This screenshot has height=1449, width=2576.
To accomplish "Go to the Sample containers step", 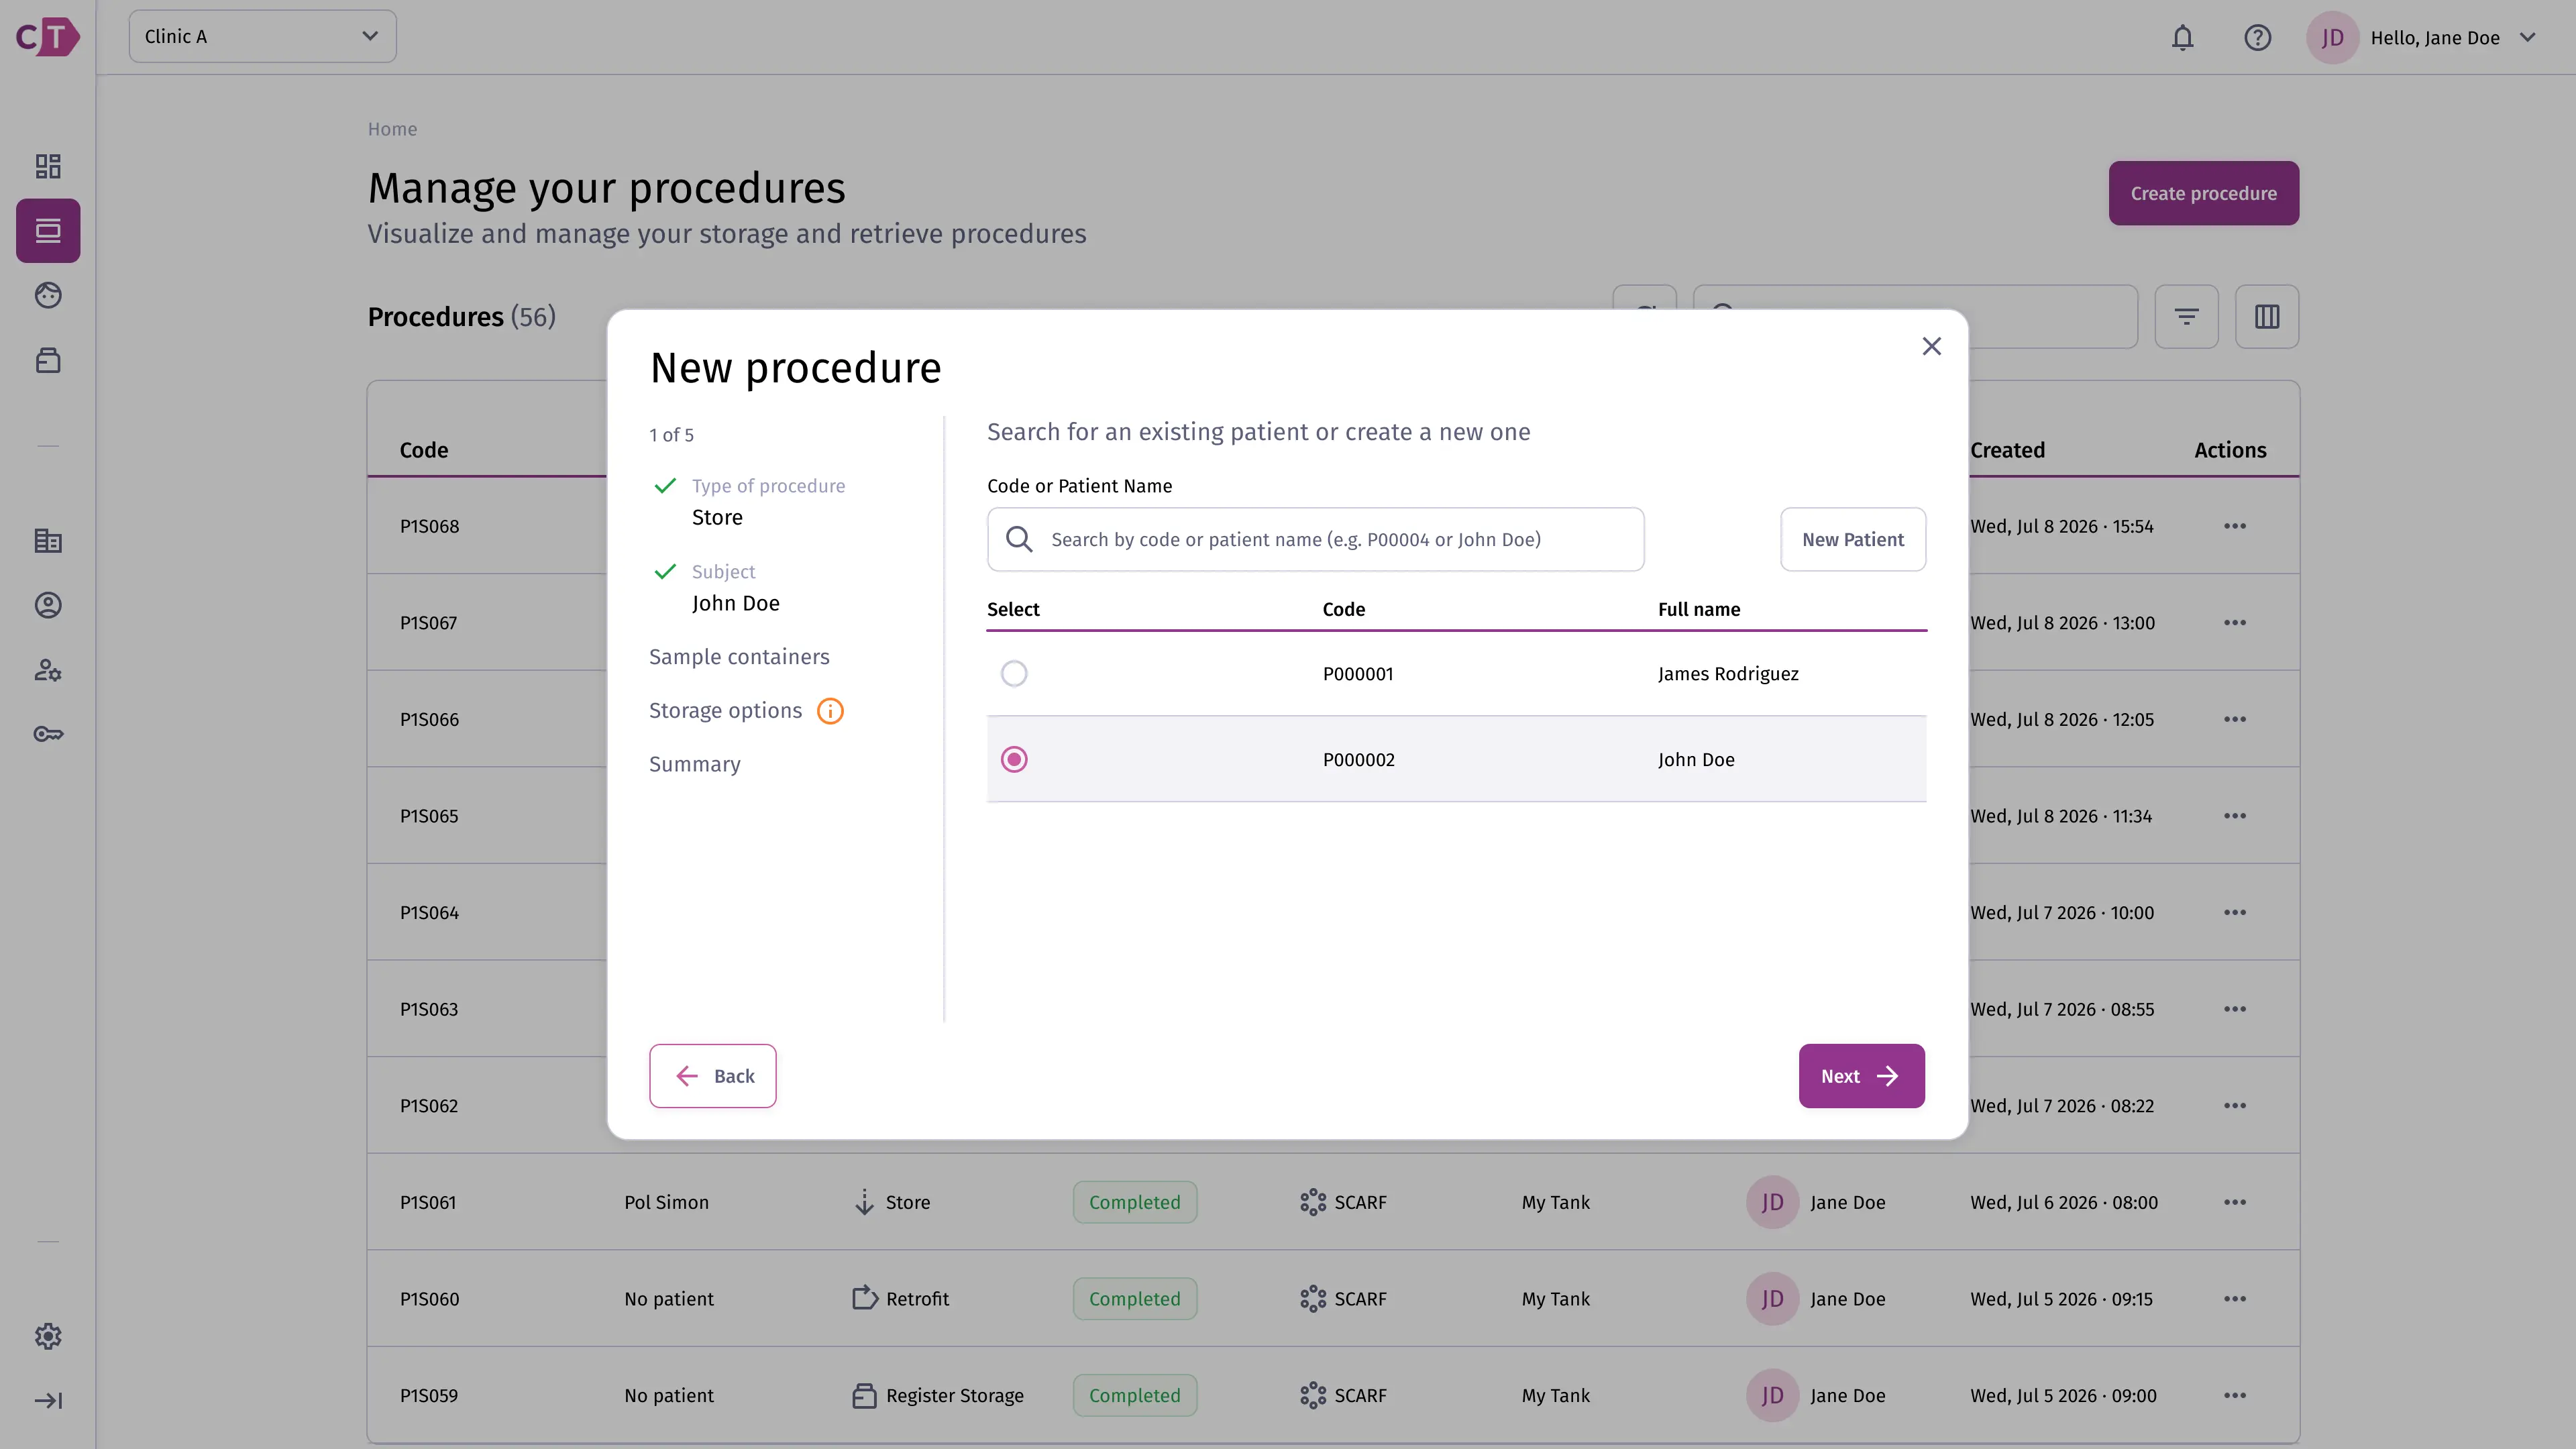I will [x=739, y=657].
